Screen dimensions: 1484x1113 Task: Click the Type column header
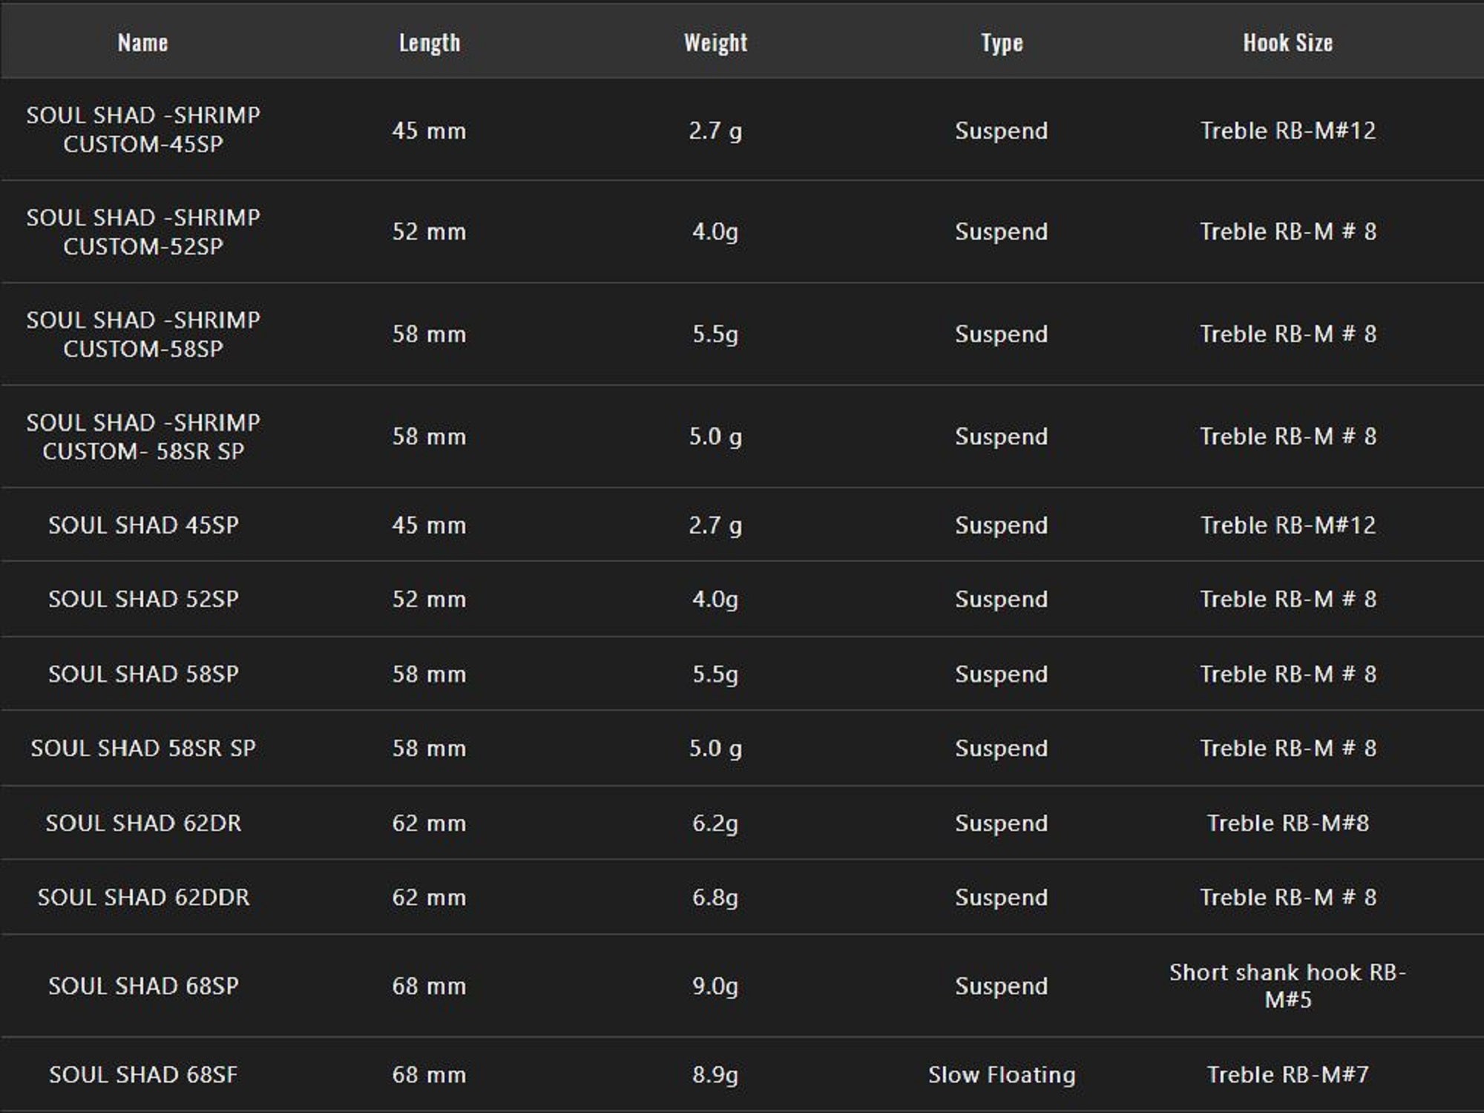coord(1002,43)
